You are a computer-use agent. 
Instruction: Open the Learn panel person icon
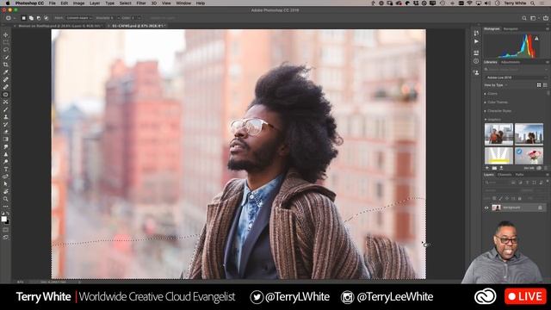pos(476,72)
